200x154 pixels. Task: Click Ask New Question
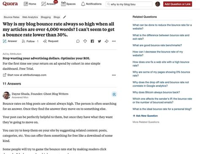pos(145,116)
